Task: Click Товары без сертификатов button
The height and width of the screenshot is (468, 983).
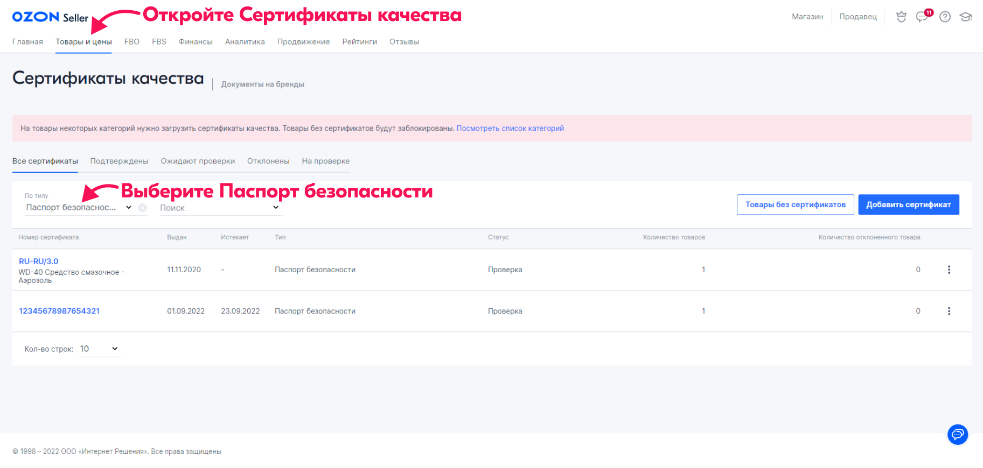Action: pos(796,204)
